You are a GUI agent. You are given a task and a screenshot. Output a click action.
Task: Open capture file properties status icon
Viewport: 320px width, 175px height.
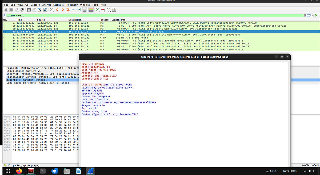[9, 165]
